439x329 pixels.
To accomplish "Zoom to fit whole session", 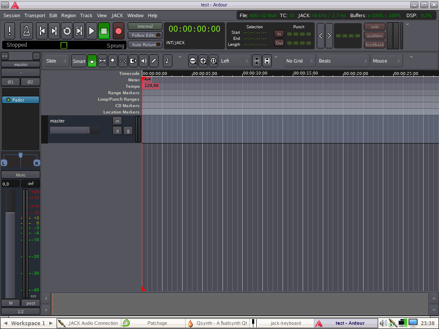I will tap(213, 61).
